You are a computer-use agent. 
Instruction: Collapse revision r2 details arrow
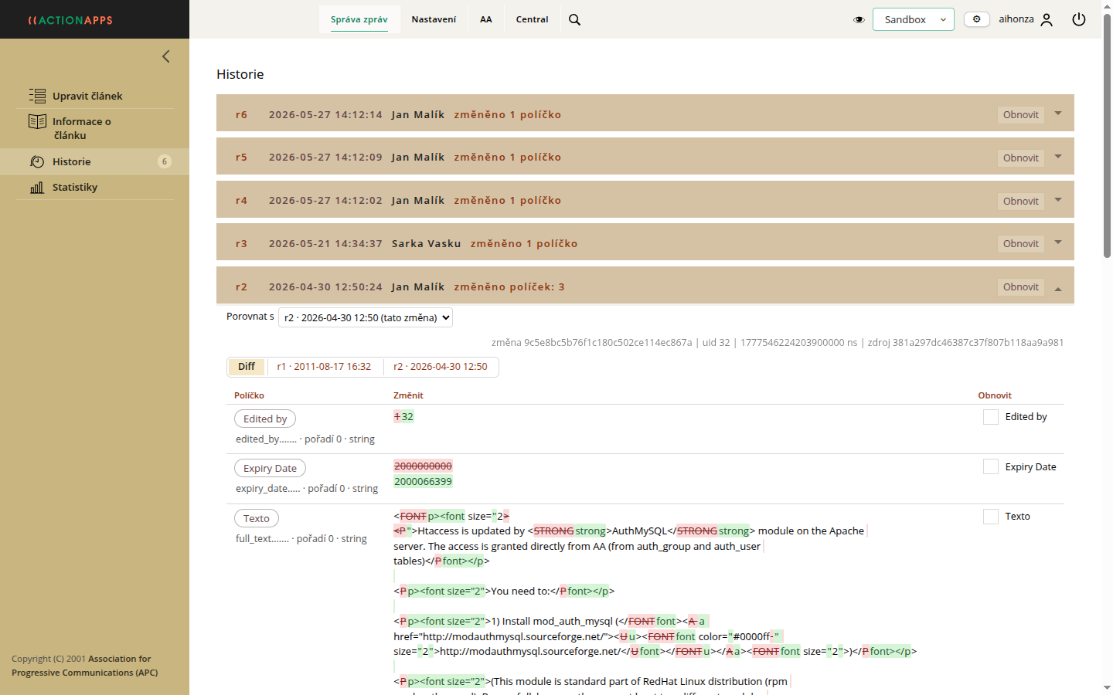click(x=1058, y=288)
